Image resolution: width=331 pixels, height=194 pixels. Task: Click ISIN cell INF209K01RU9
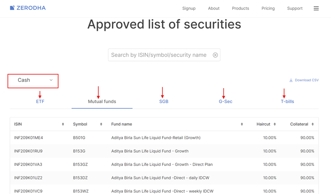tap(28, 151)
